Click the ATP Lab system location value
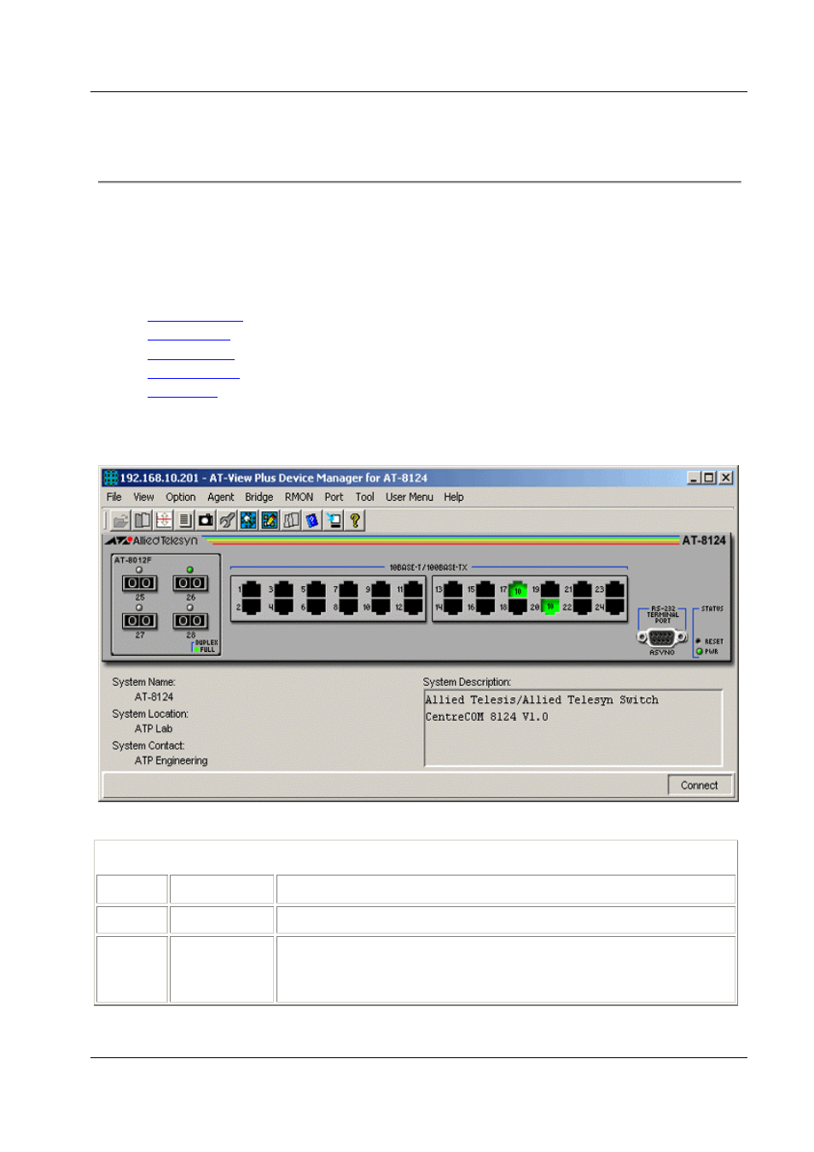This screenshot has width=814, height=1152. tap(154, 729)
